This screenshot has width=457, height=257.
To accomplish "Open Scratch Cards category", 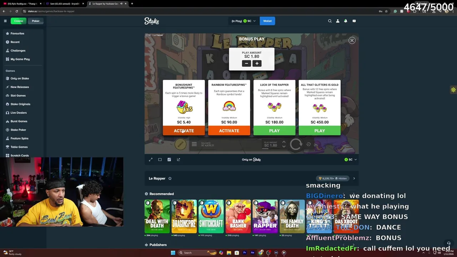I will [20, 156].
